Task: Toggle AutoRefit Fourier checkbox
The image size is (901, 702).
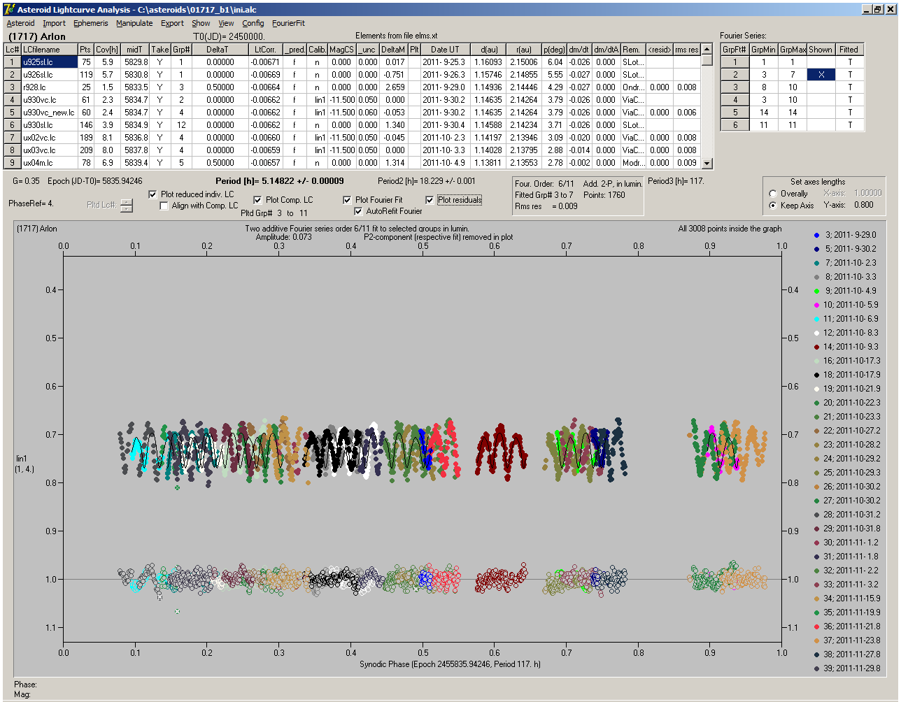Action: (359, 211)
